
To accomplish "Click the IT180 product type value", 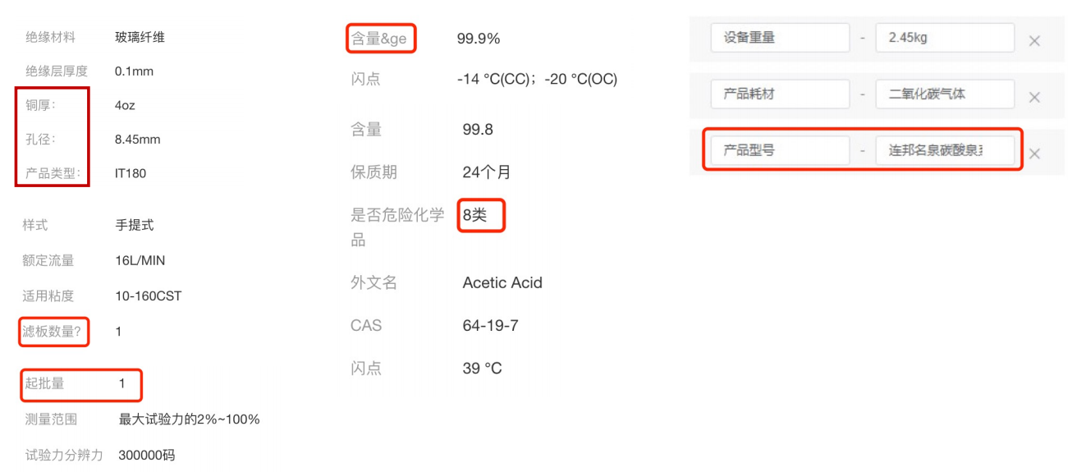I will (131, 173).
